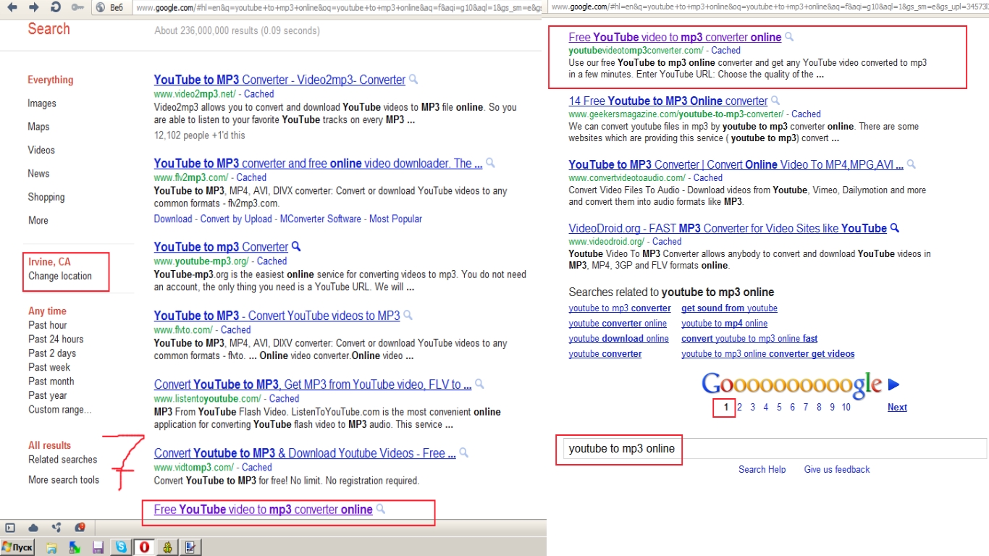Click 'Give us feedback' link
Viewport: 989px width, 556px height.
(837, 469)
